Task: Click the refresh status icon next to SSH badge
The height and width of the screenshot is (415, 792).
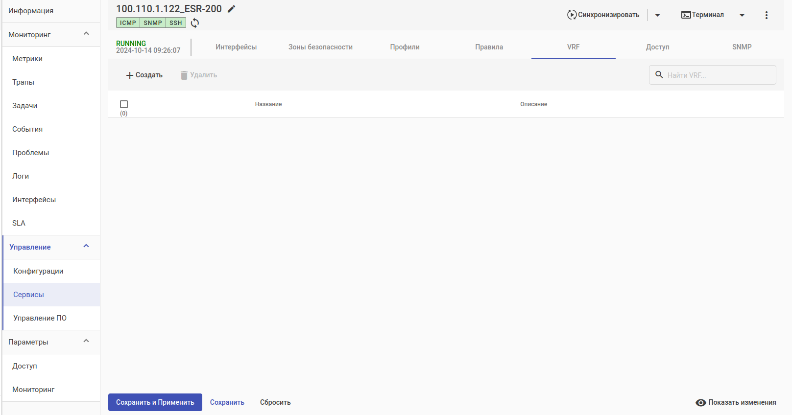Action: (x=195, y=23)
